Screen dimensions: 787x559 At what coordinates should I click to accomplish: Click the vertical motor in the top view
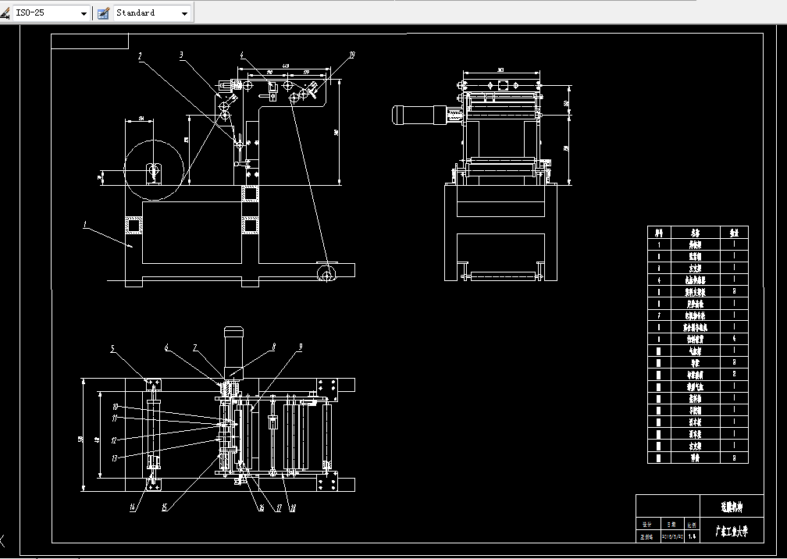pyautogui.click(x=233, y=352)
